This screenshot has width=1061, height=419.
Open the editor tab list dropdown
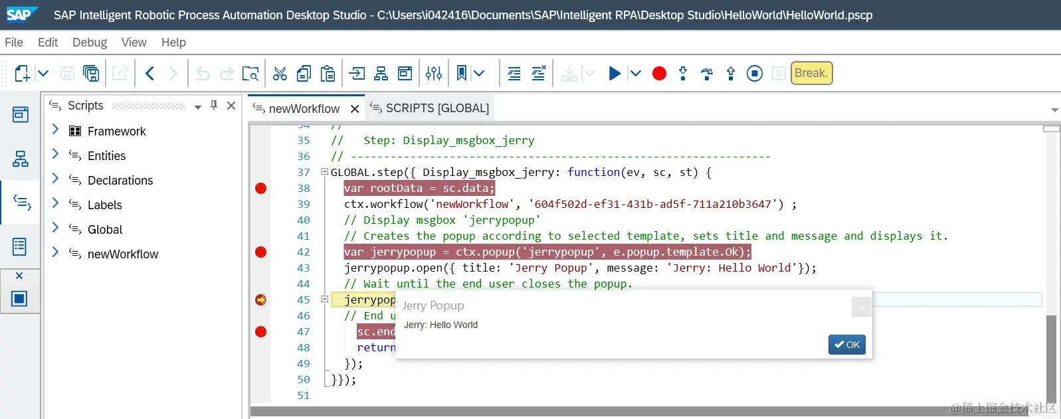(x=1054, y=110)
